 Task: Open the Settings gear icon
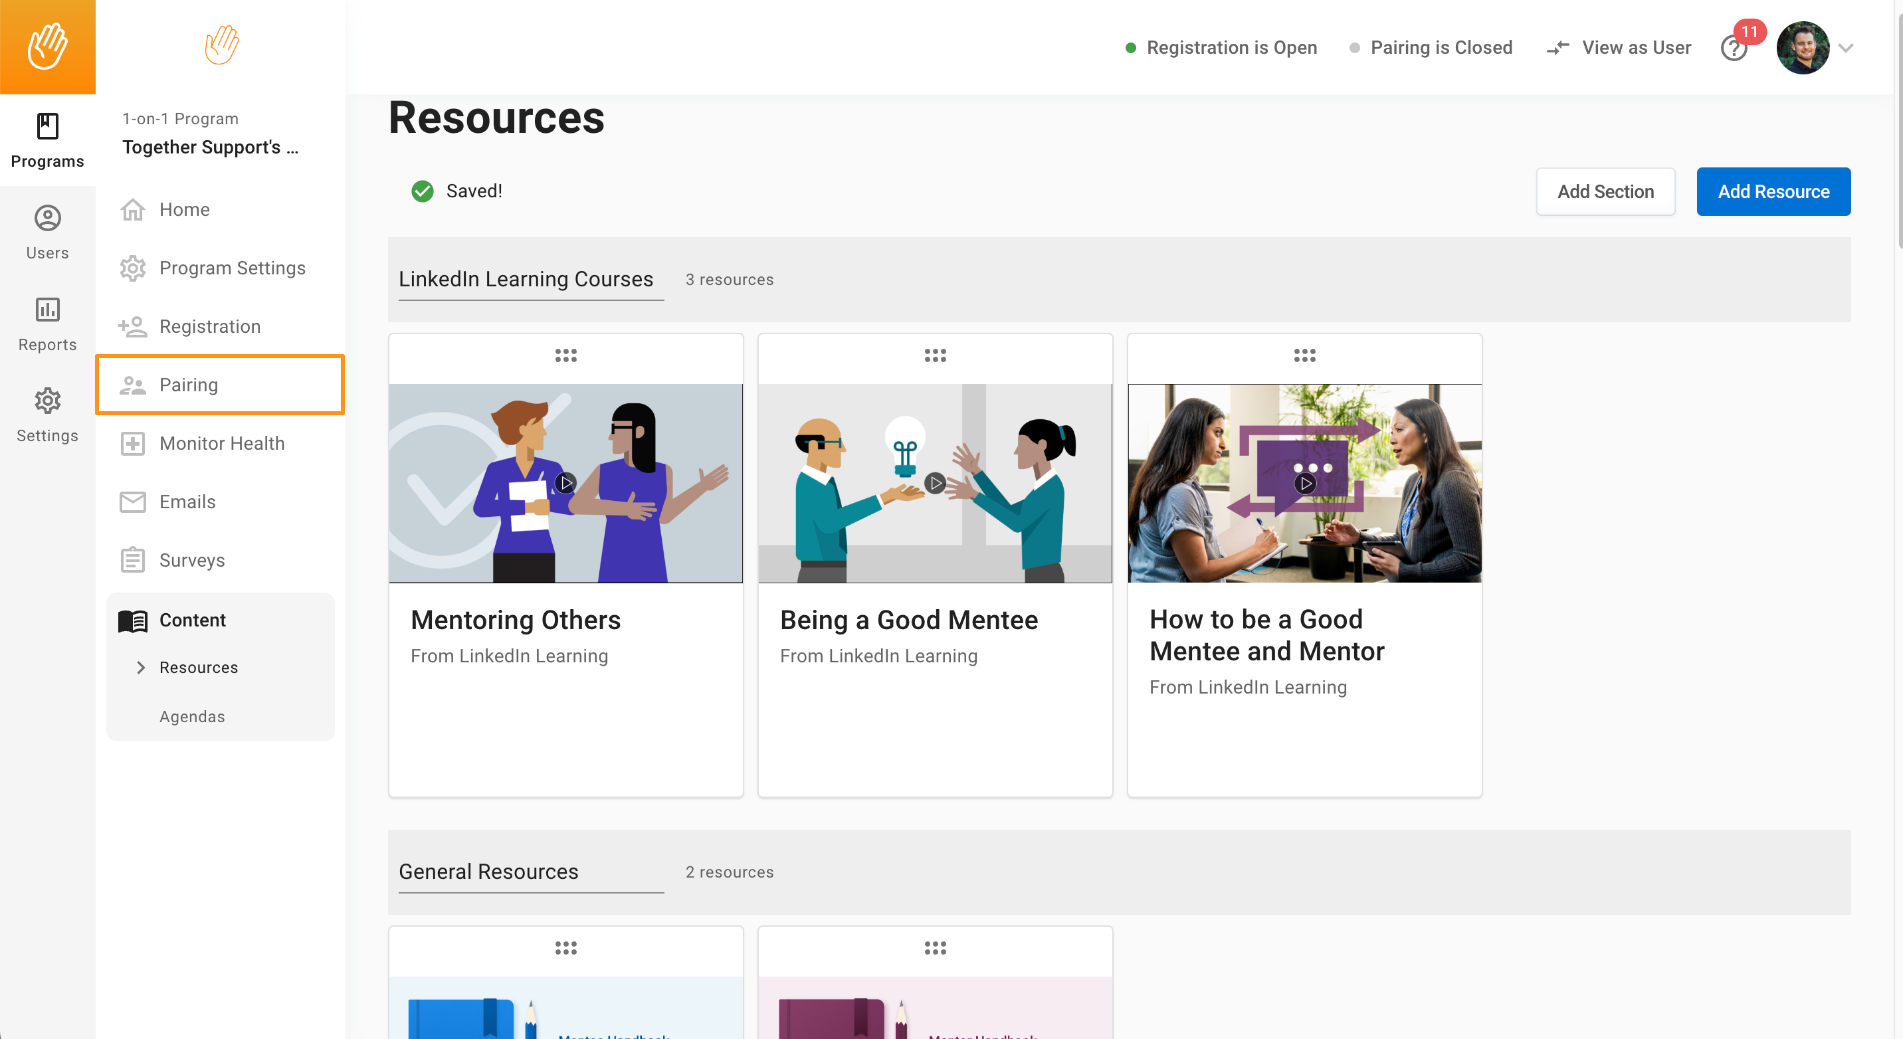(47, 400)
